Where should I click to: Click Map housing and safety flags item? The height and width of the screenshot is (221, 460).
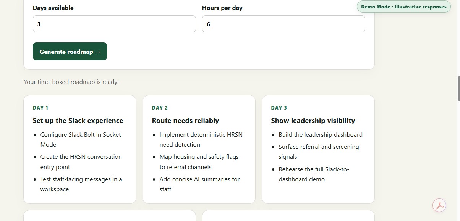coord(199,162)
